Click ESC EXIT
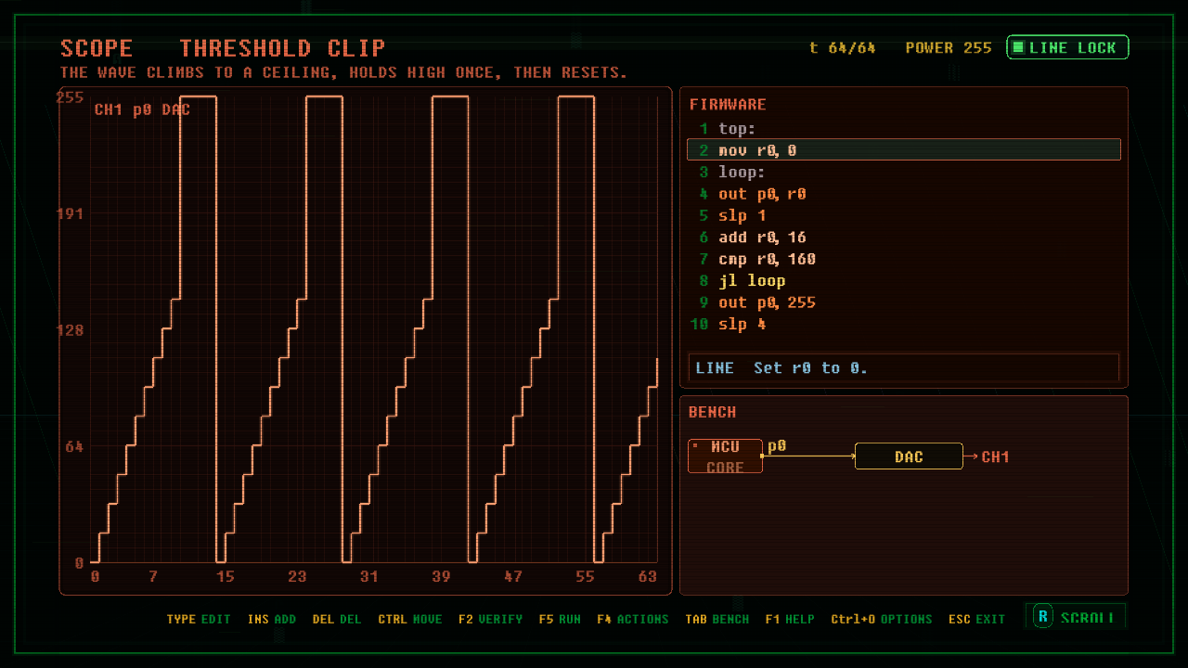Viewport: 1188px width, 668px height. (976, 619)
